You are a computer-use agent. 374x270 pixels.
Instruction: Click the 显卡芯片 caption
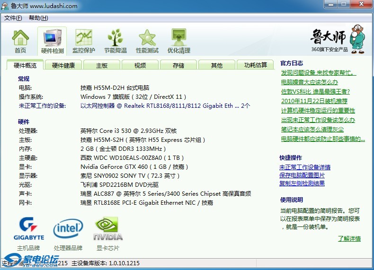tap(108, 248)
